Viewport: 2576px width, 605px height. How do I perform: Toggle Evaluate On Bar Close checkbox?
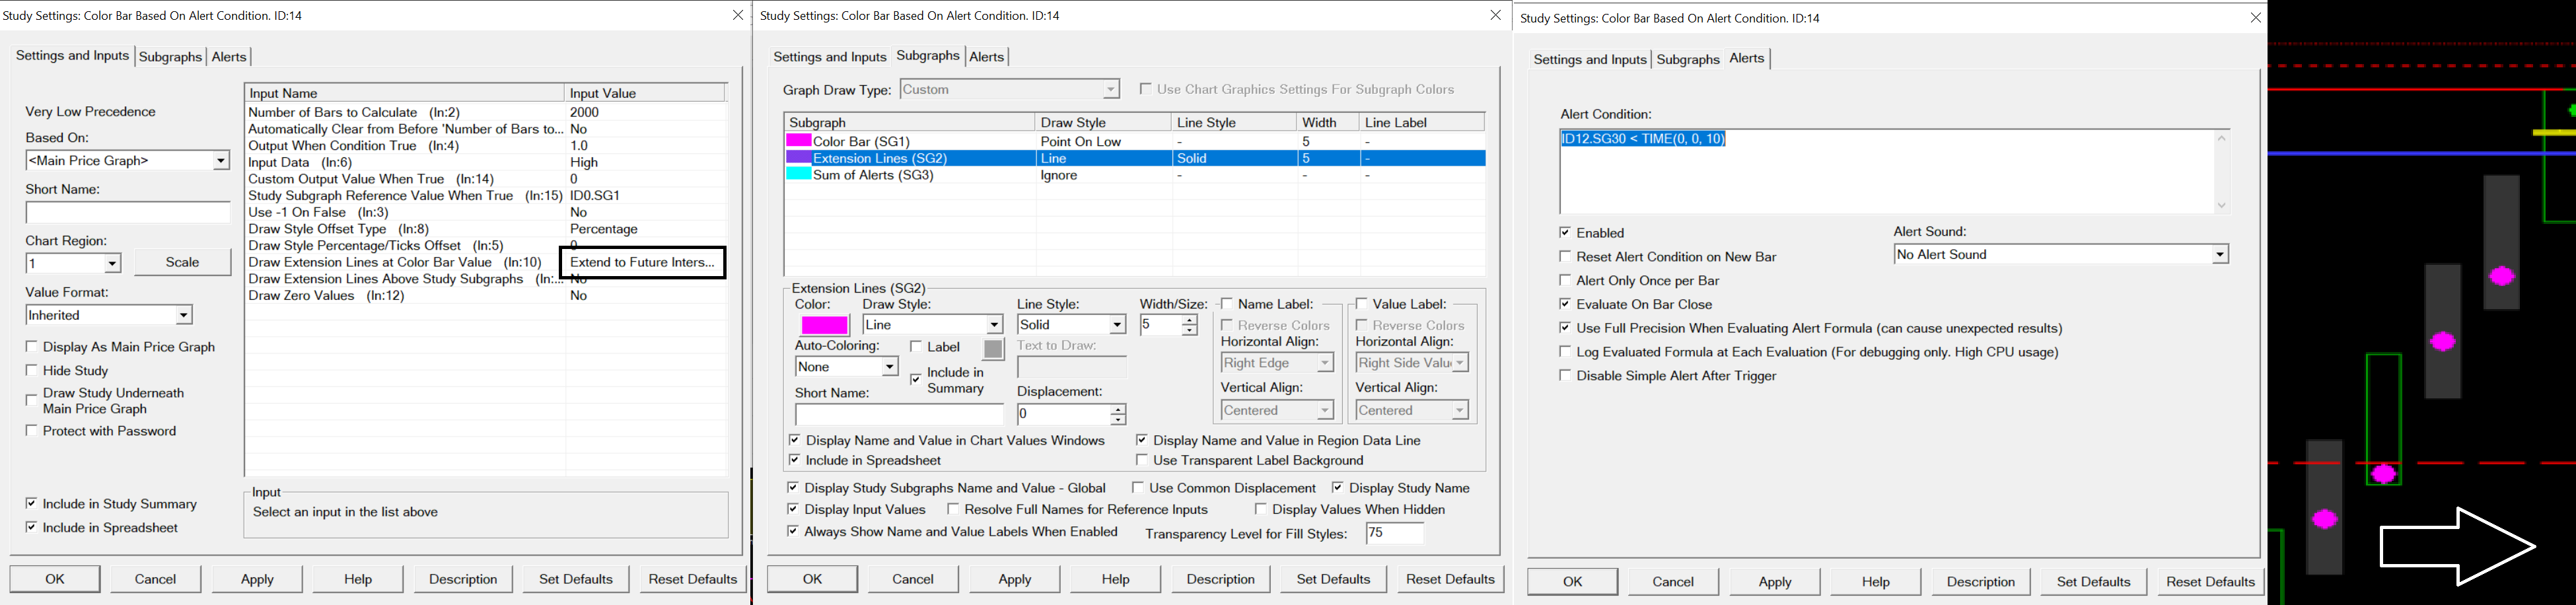[x=1565, y=304]
